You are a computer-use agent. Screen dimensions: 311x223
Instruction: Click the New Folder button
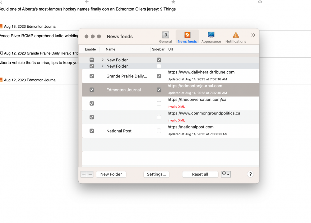[111, 174]
